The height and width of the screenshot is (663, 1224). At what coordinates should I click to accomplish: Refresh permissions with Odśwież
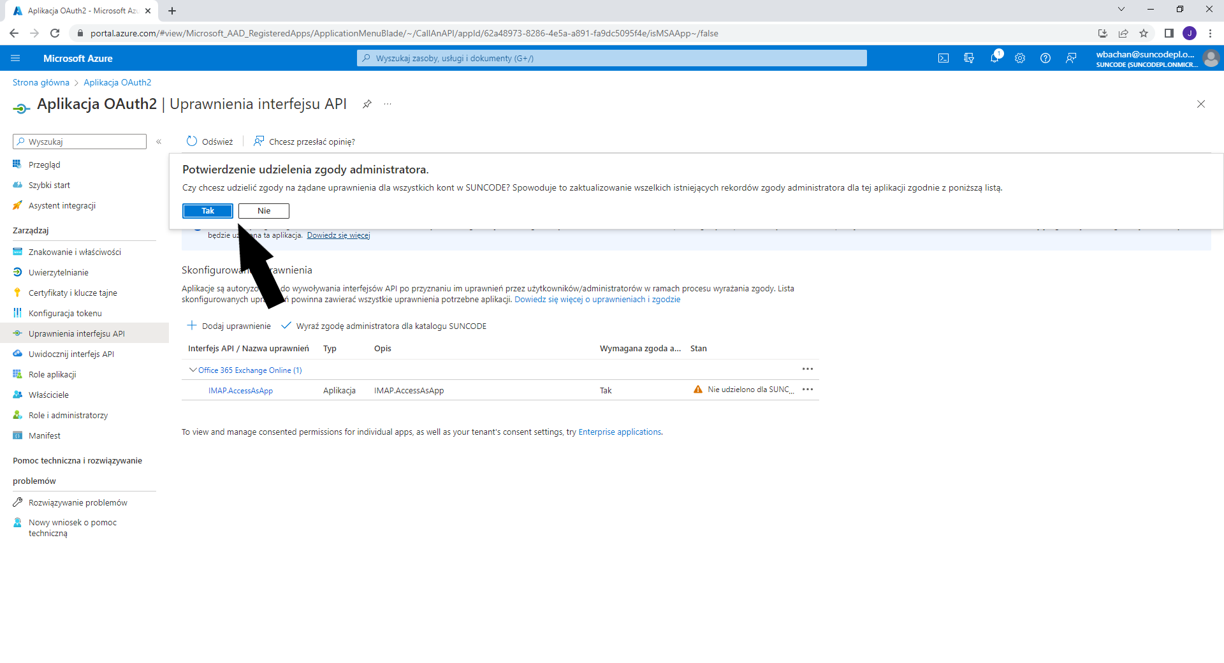[x=210, y=142]
